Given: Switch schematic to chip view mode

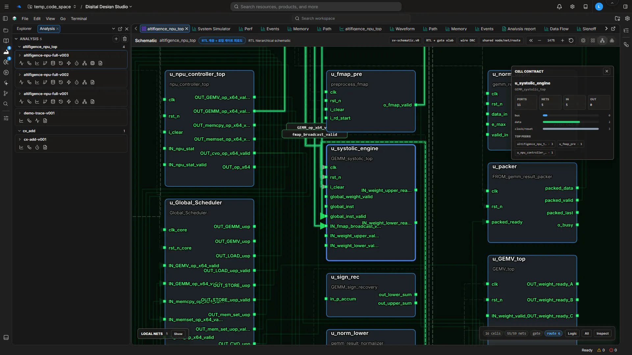Looking at the screenshot, I should pos(583,40).
